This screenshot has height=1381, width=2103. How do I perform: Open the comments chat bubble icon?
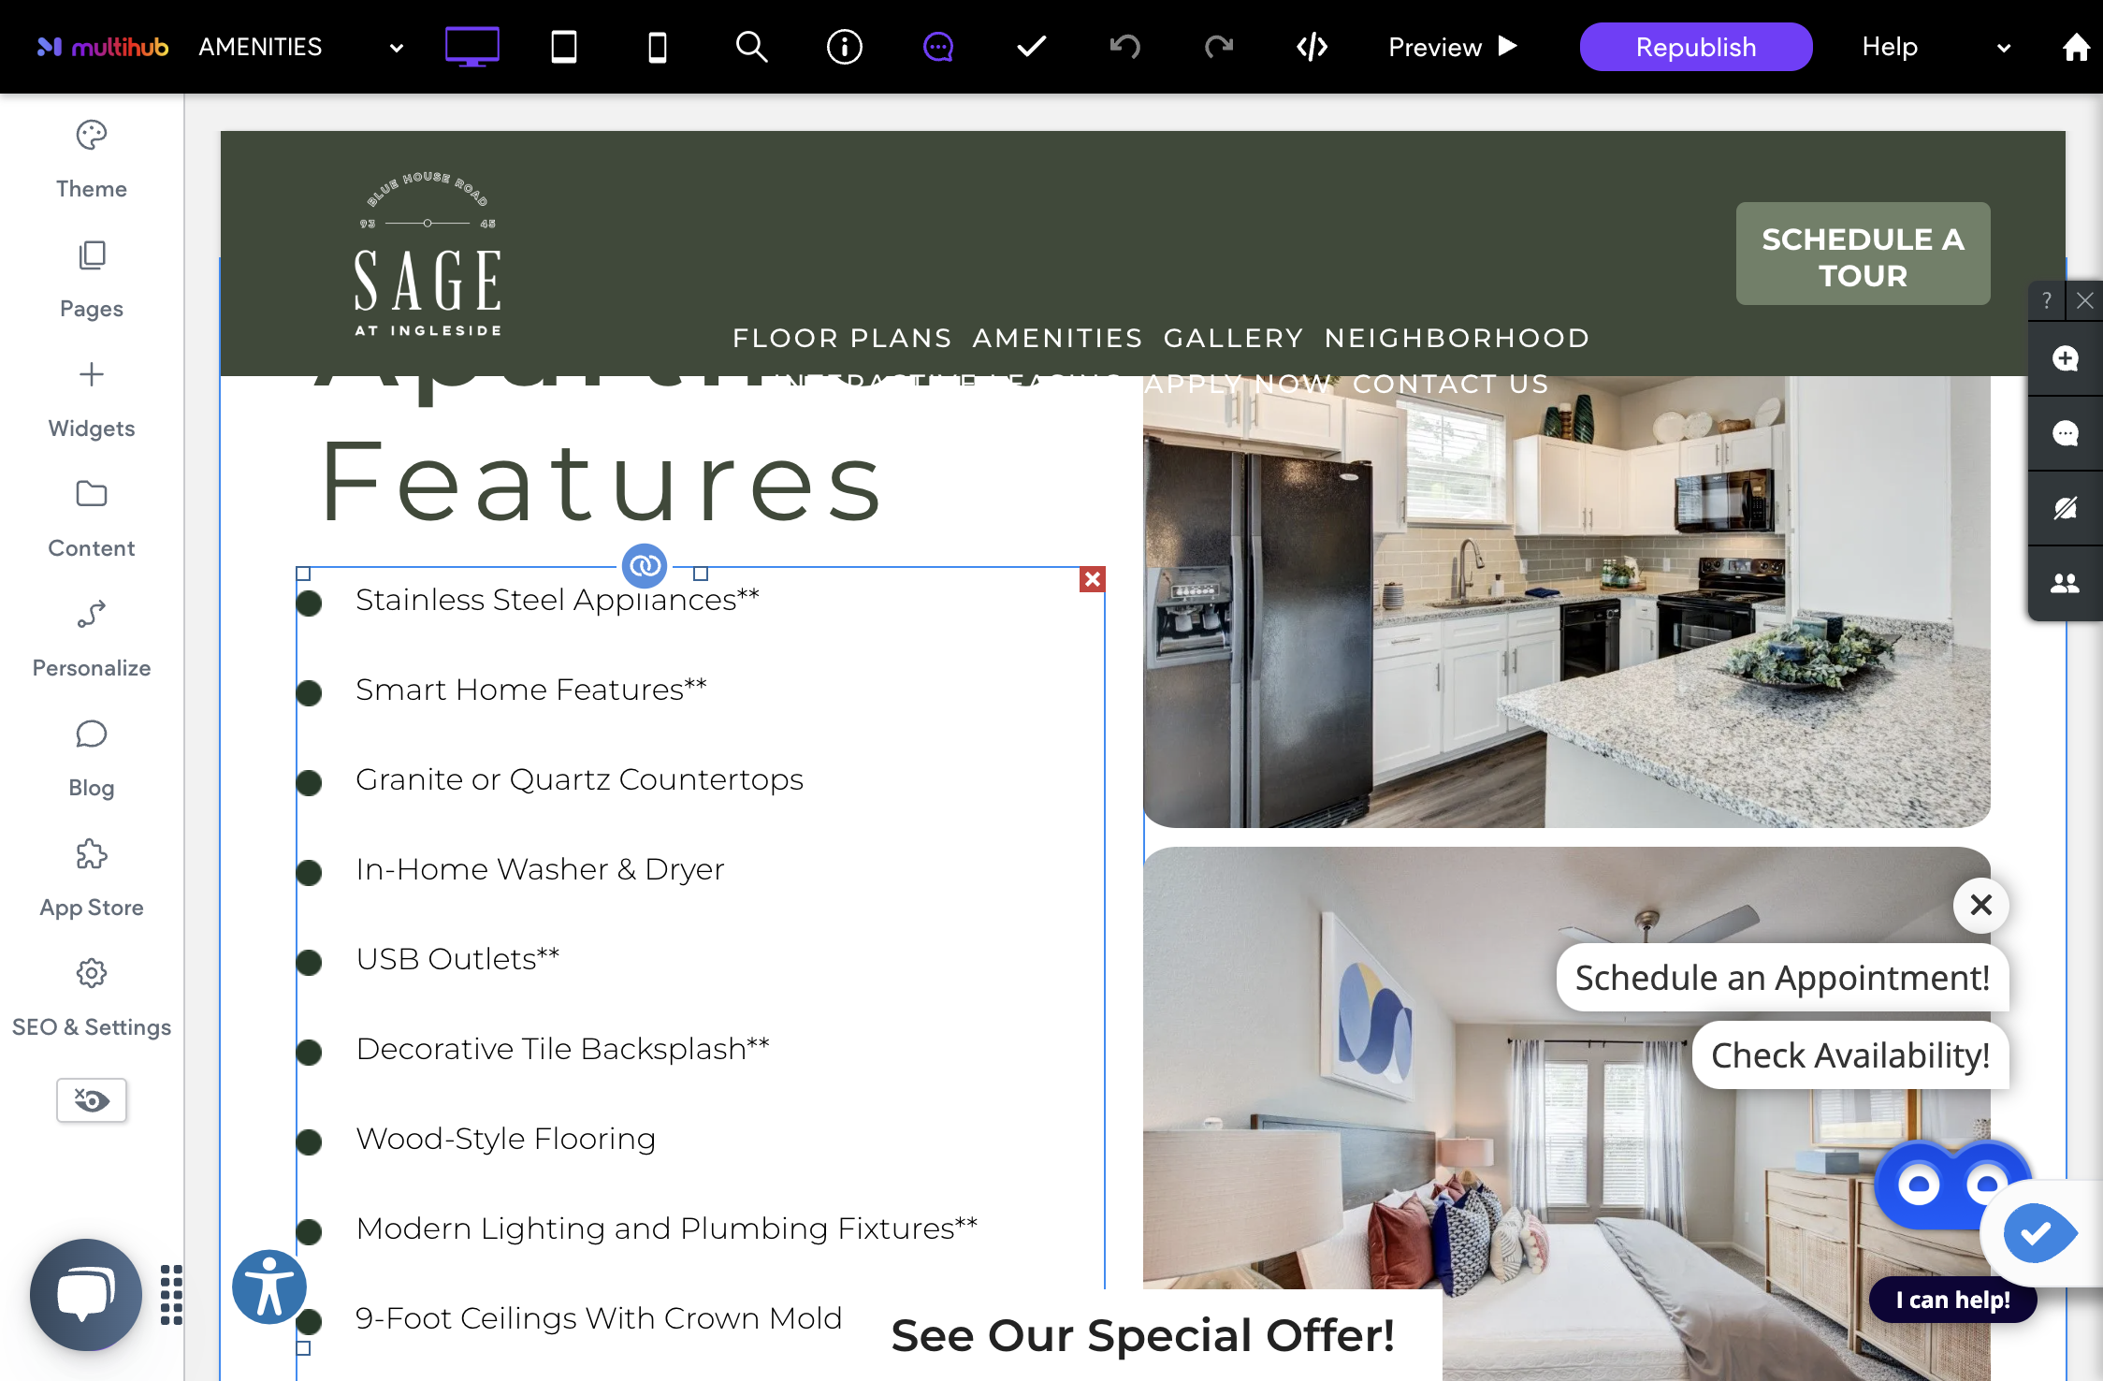938,46
